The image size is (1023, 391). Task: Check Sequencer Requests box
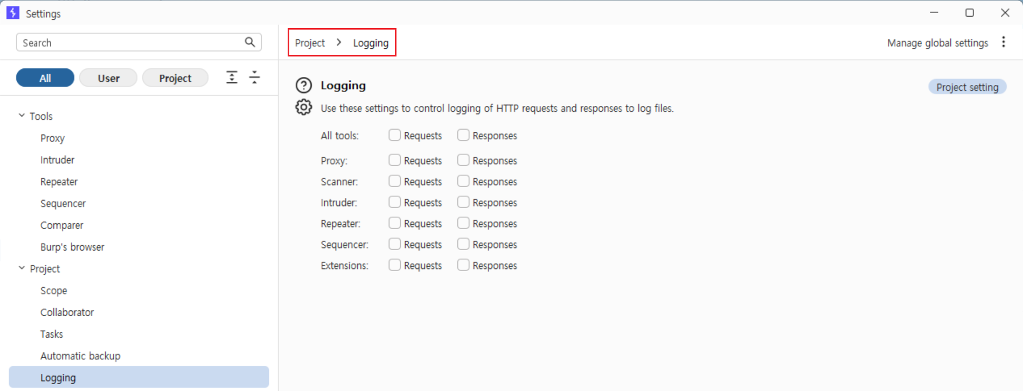[x=395, y=244]
